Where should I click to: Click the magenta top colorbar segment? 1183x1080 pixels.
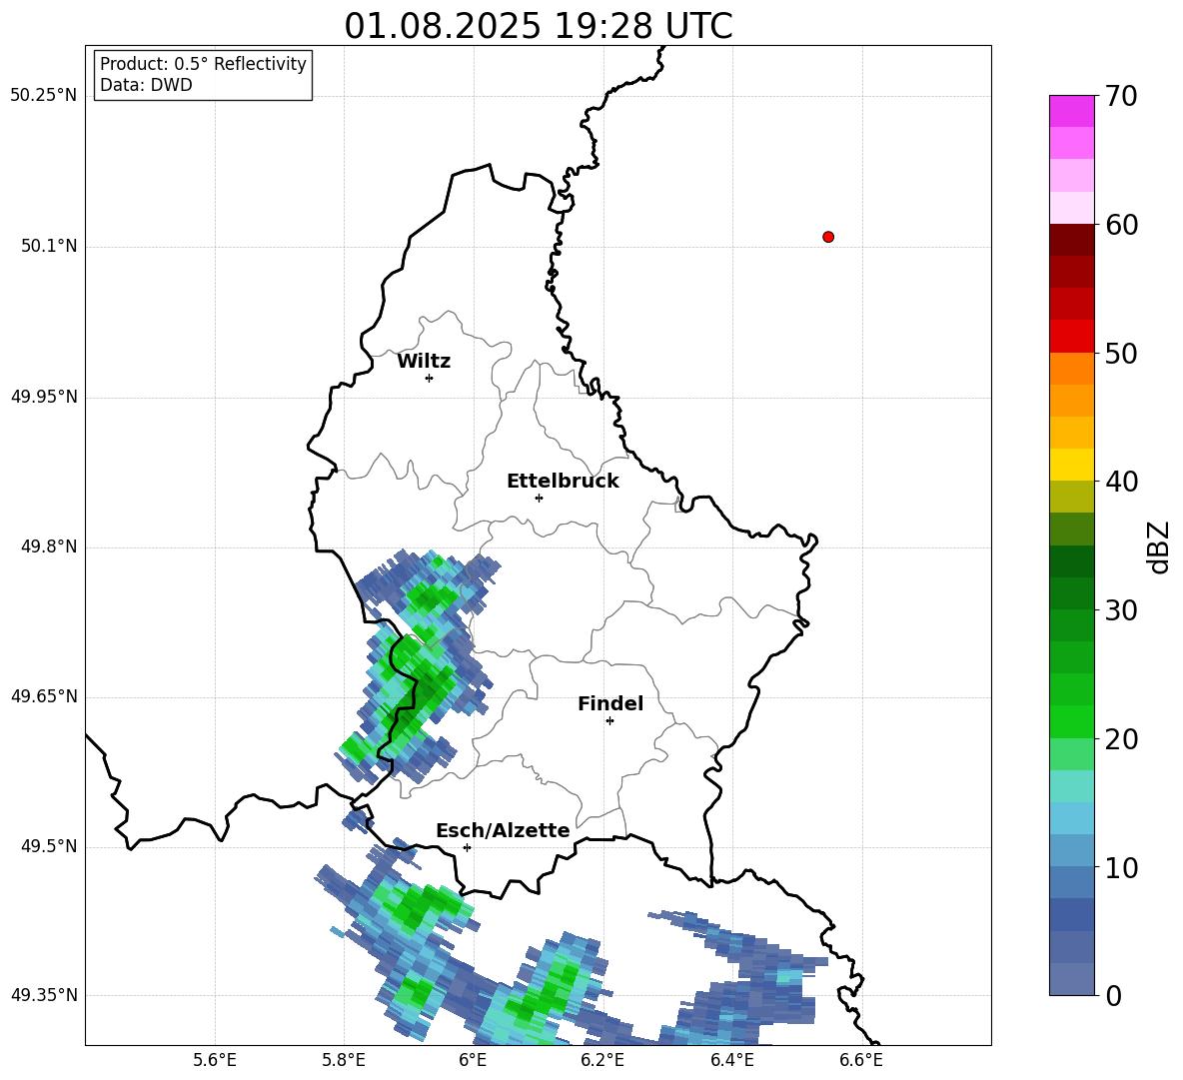click(1071, 111)
